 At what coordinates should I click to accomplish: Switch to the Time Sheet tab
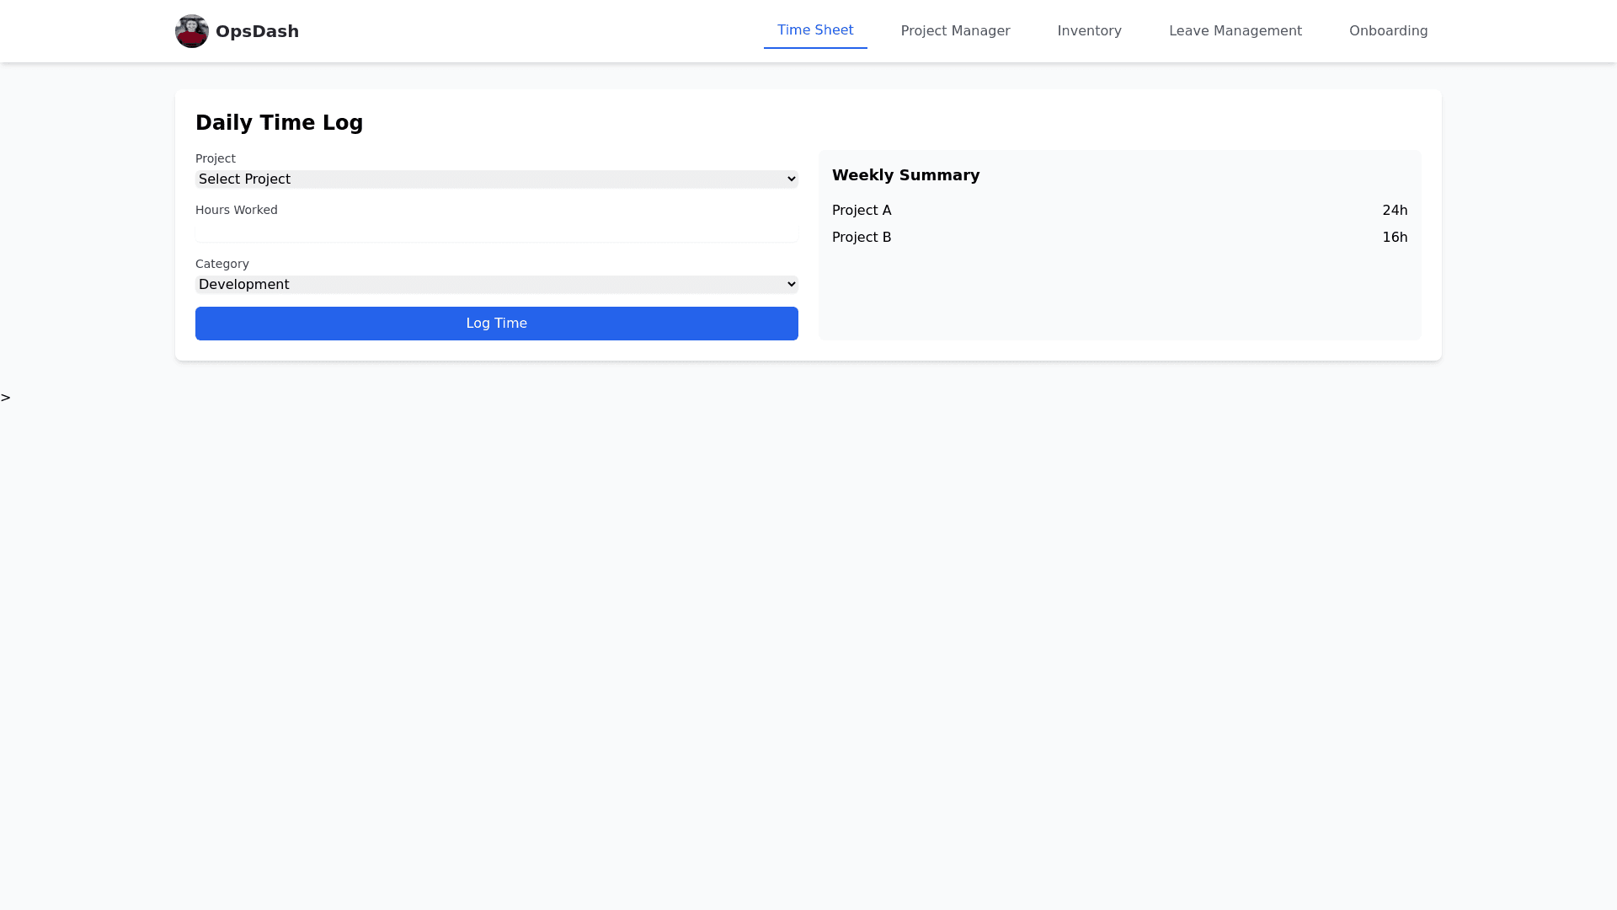(x=814, y=30)
